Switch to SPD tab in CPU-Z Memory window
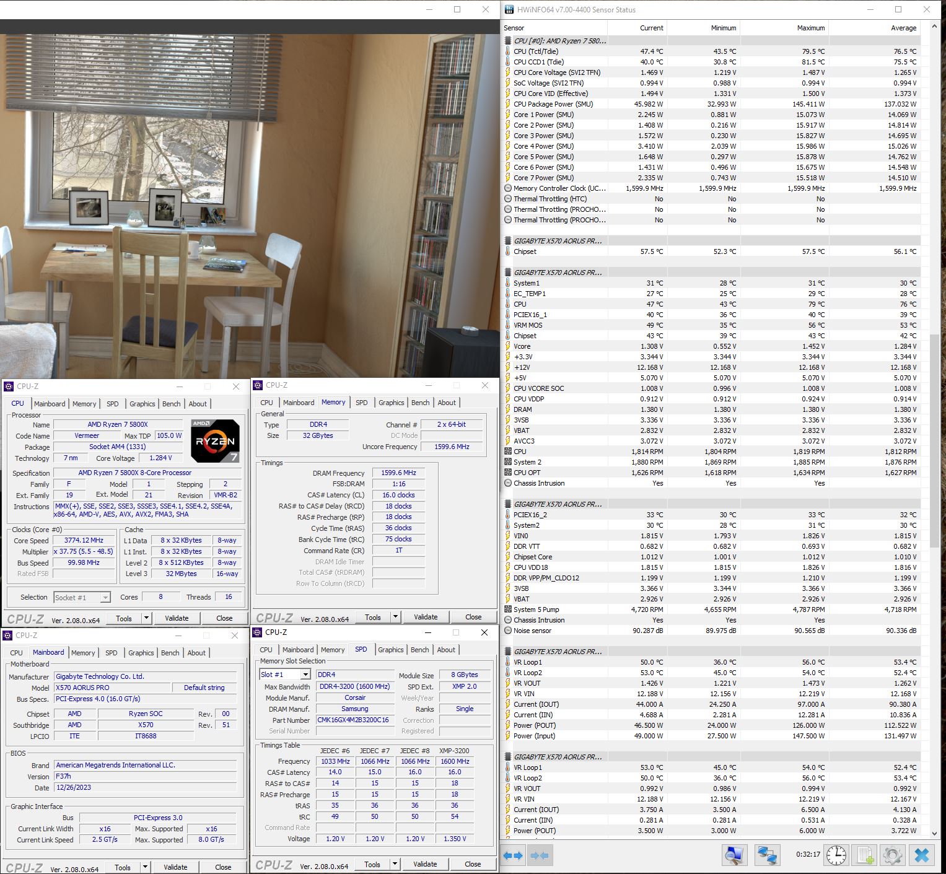This screenshot has height=874, width=946. [362, 403]
